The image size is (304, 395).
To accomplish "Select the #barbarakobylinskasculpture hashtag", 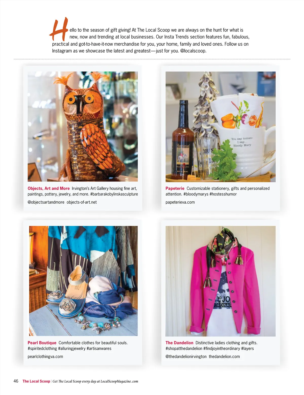I will [114, 194].
